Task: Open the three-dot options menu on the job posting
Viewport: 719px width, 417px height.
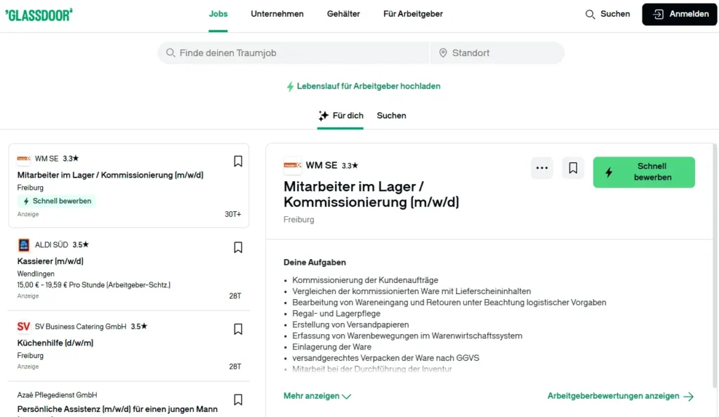Action: point(541,168)
